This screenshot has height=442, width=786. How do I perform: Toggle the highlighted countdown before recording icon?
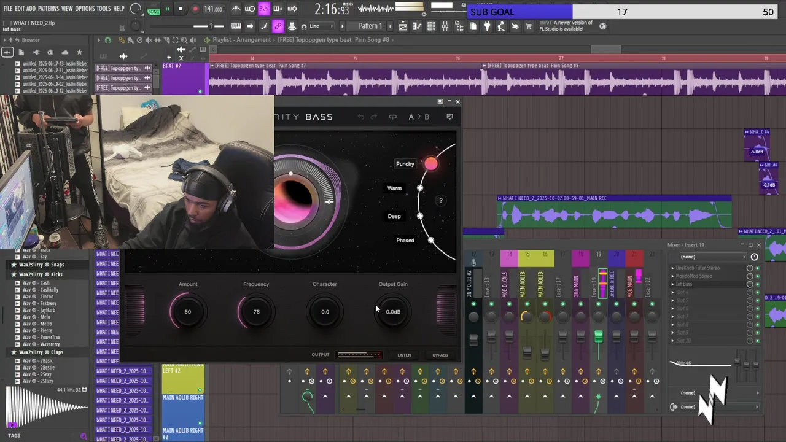tap(263, 9)
